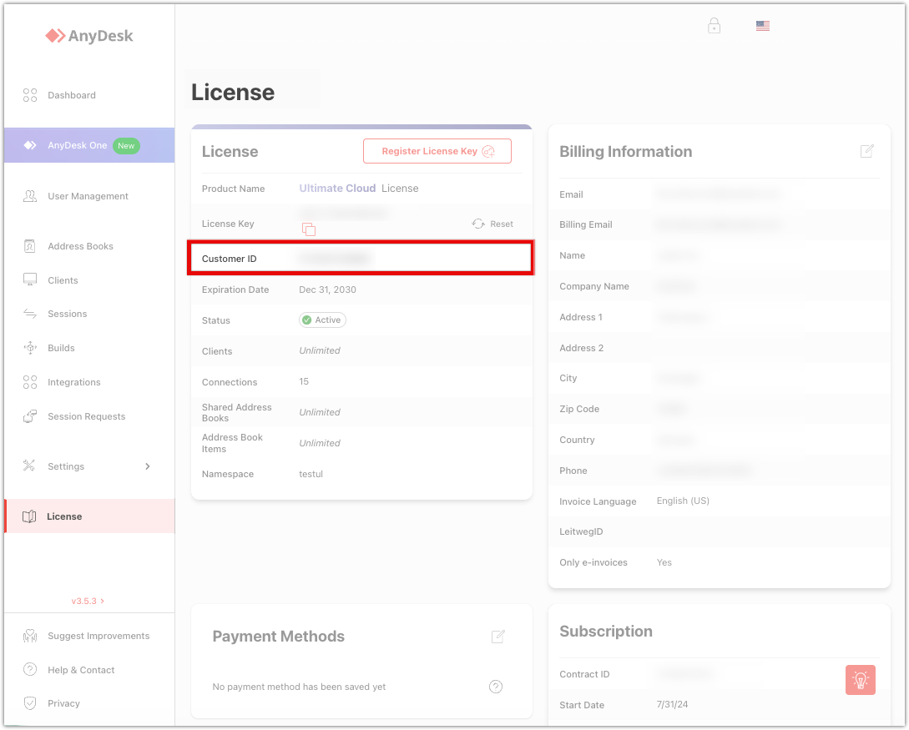Click the Privacy shield icon
The width and height of the screenshot is (909, 730).
tap(30, 703)
